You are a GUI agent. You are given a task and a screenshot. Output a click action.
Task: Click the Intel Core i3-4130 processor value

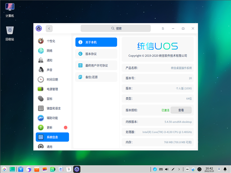pyautogui.click(x=167, y=132)
